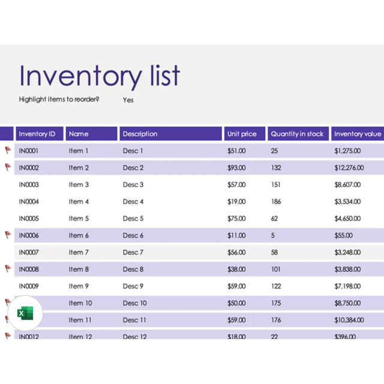This screenshot has width=384, height=384.
Task: Select the $51.00 unit price cell
Action: coord(236,151)
